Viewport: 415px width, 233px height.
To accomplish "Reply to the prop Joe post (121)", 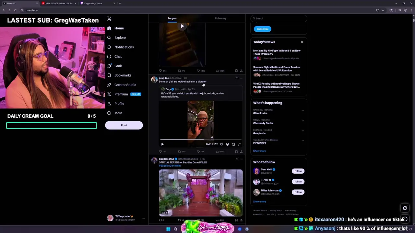I will [162, 151].
